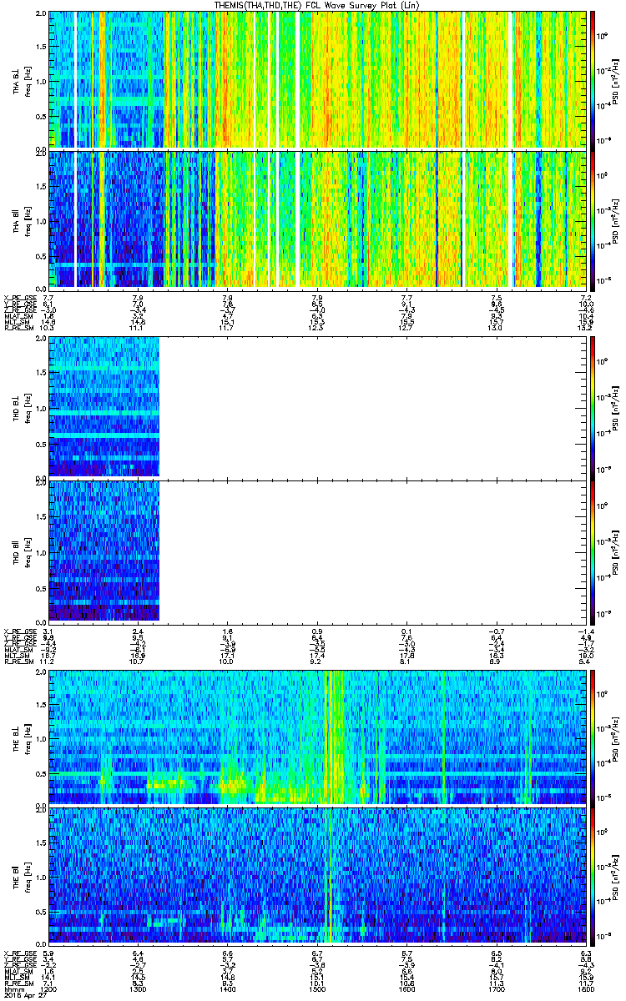Viewport: 626px width, 1001px height.
Task: Click the color bar beside THE B-perpendicular panel
Action: click(593, 737)
